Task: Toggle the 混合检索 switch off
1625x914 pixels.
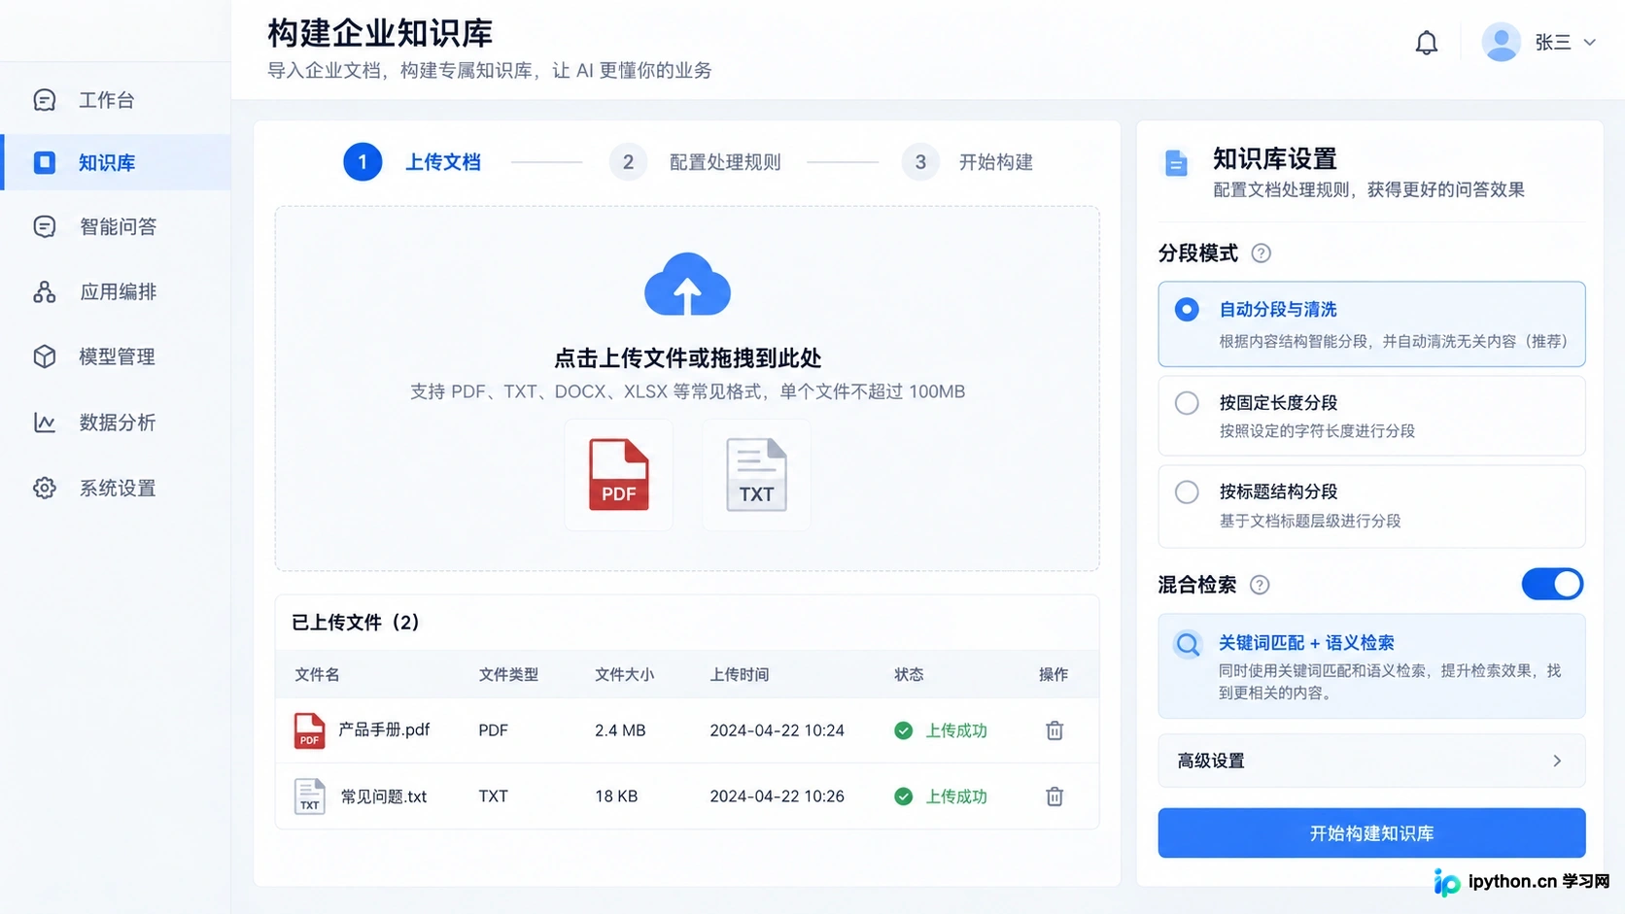Action: point(1552,584)
